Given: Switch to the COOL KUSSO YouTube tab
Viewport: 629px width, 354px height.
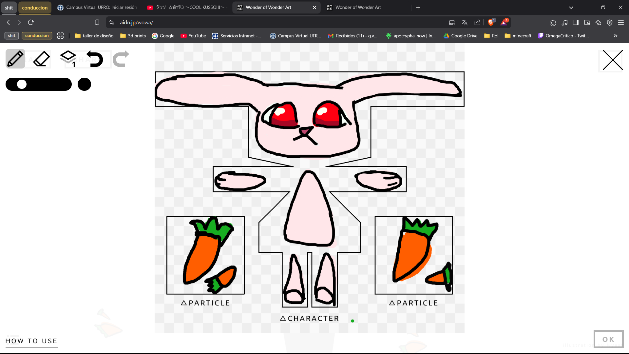Looking at the screenshot, I should point(185,7).
